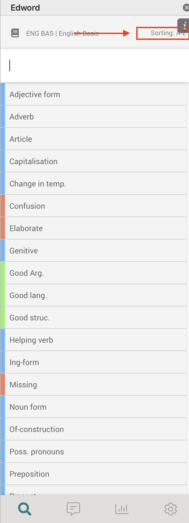Click the green bar next to Good lang.

click(3, 295)
